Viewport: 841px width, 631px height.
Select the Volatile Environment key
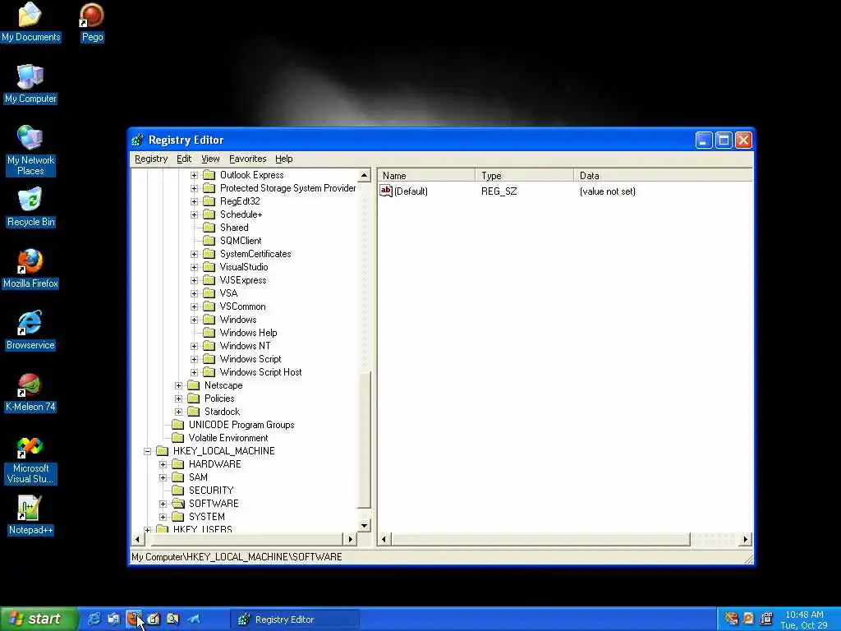(x=228, y=438)
